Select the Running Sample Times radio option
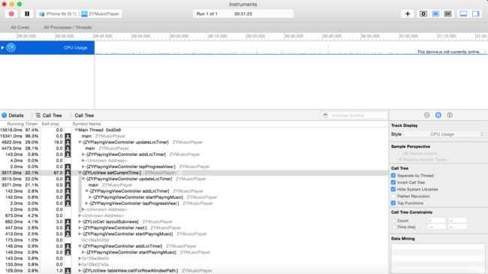This screenshot has width=488, height=274. coord(401,159)
